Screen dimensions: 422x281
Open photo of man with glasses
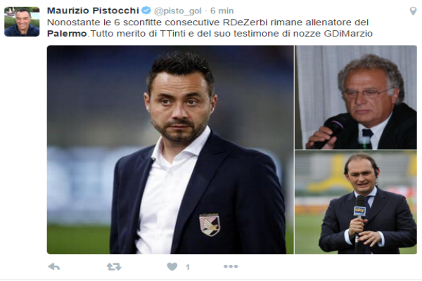(x=356, y=98)
